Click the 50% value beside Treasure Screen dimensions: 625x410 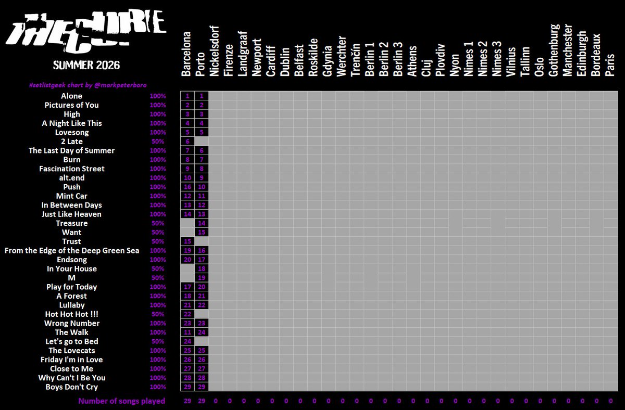click(158, 223)
